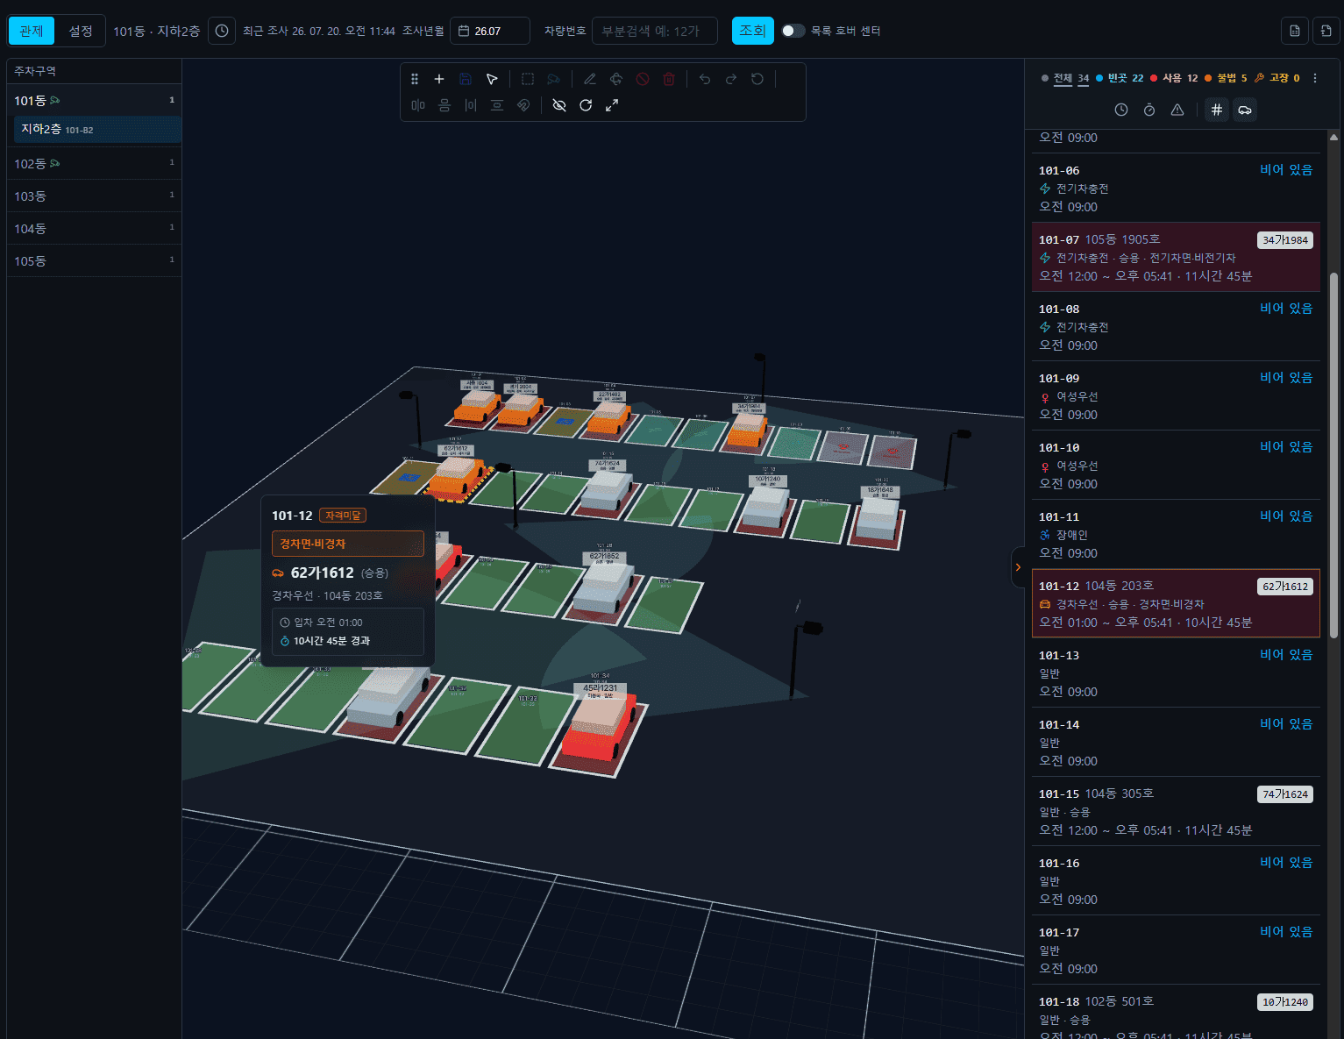Filter list by 빈곳 22 status
The image size is (1344, 1039).
point(1120,78)
